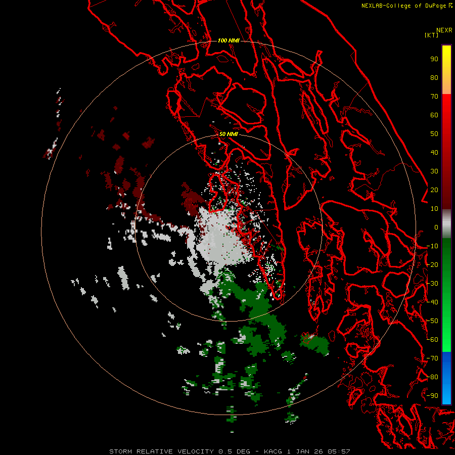Click the -50 scale value

tap(432, 321)
